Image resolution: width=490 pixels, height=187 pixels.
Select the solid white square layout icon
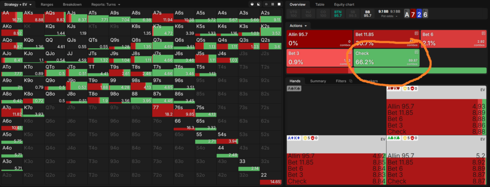279,4
